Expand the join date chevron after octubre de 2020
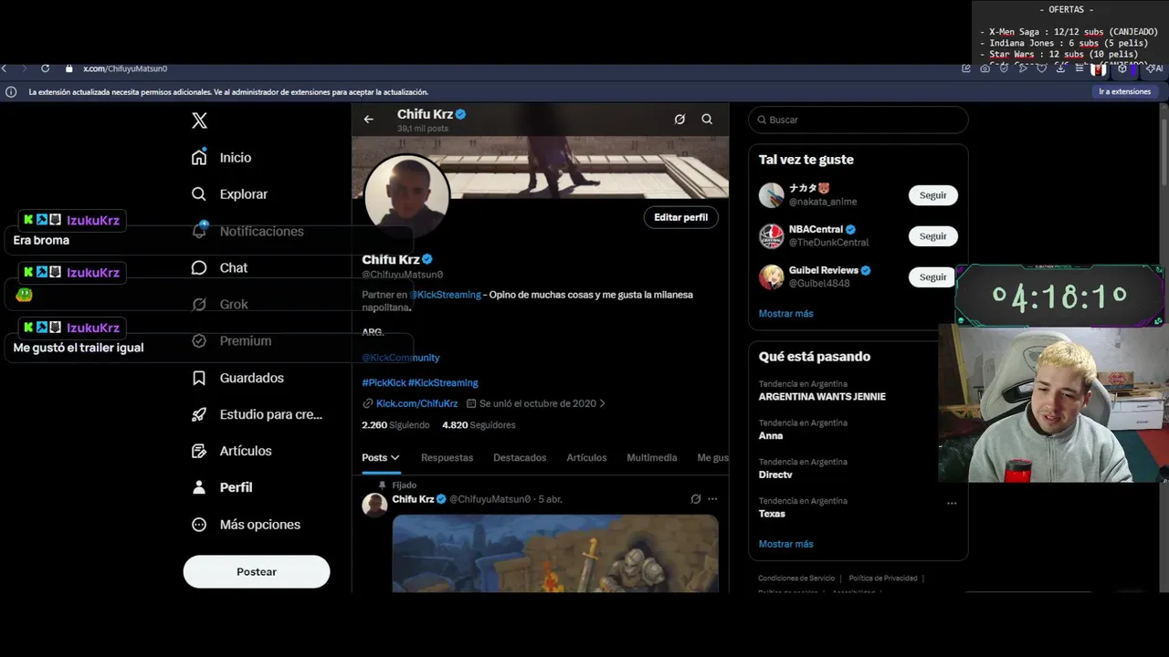 [x=602, y=403]
